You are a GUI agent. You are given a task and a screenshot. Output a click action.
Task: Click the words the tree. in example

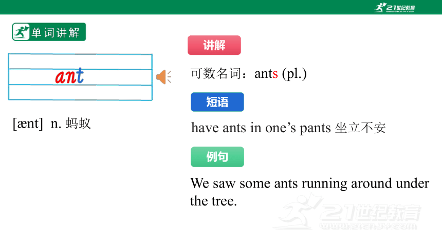pyautogui.click(x=213, y=201)
